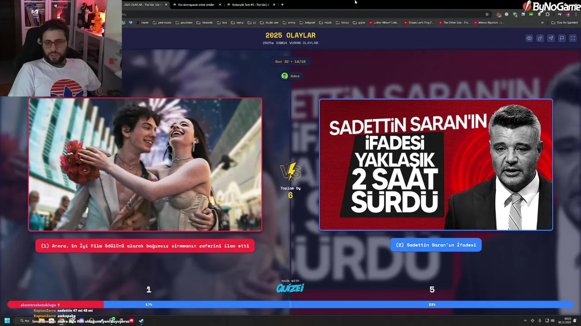581x326 pixels.
Task: Open the procreate bookmarks folder
Action: pyautogui.click(x=184, y=22)
